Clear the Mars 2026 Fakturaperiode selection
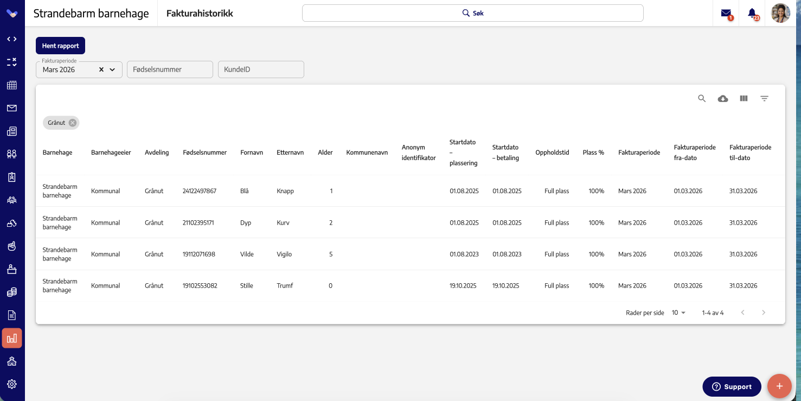Screen dimensions: 801x401 pyautogui.click(x=101, y=69)
